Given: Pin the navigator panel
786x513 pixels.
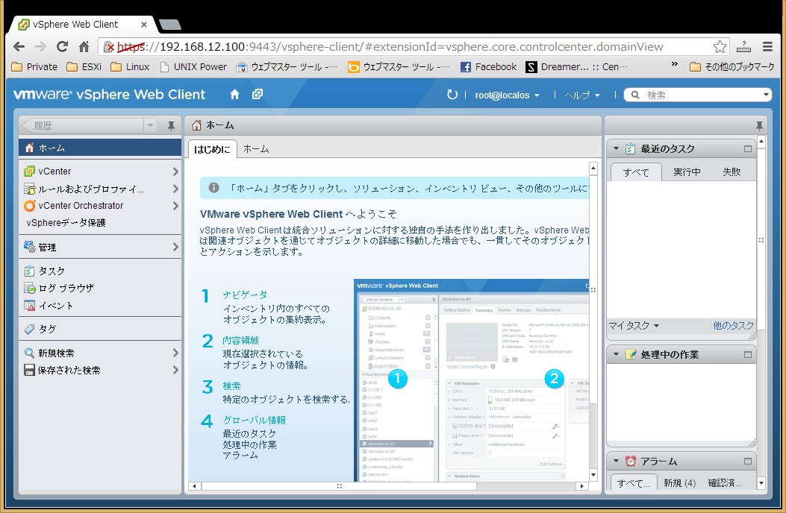Looking at the screenshot, I should (x=171, y=126).
